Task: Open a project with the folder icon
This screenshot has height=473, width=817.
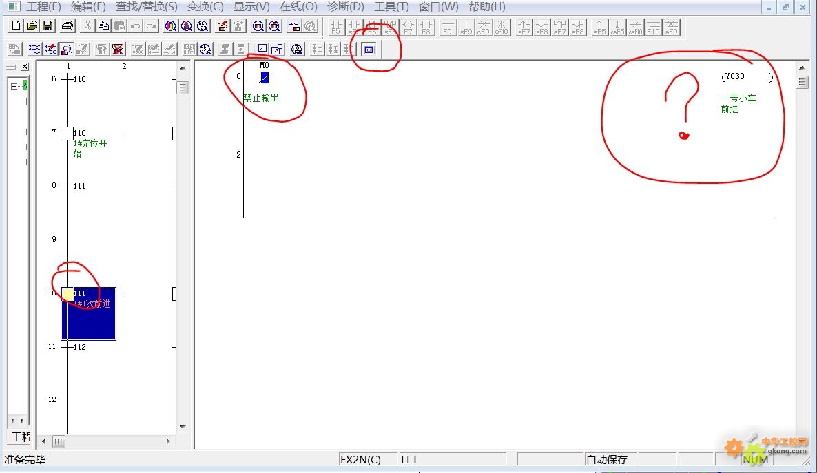Action: 32,25
